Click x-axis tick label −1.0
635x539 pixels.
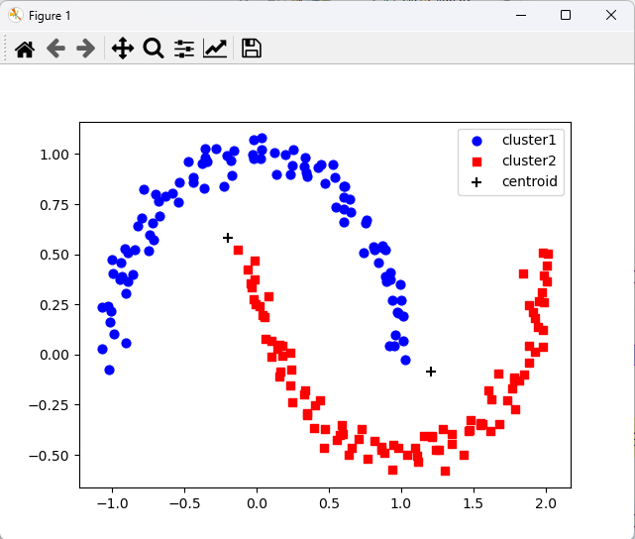coord(112,503)
